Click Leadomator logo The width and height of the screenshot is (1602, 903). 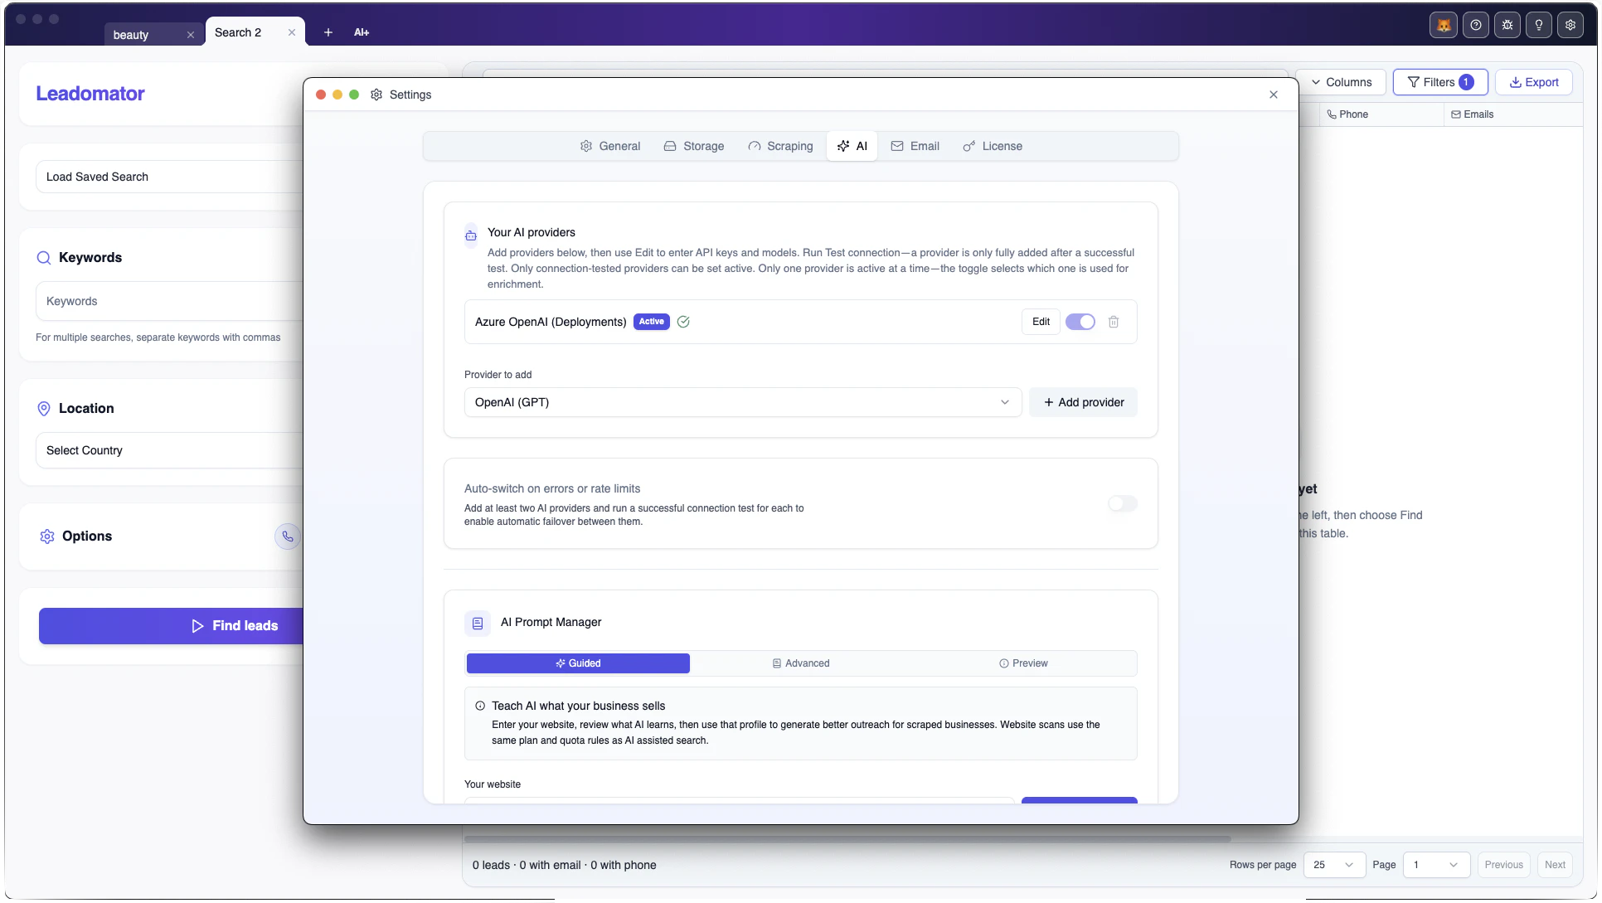90,94
